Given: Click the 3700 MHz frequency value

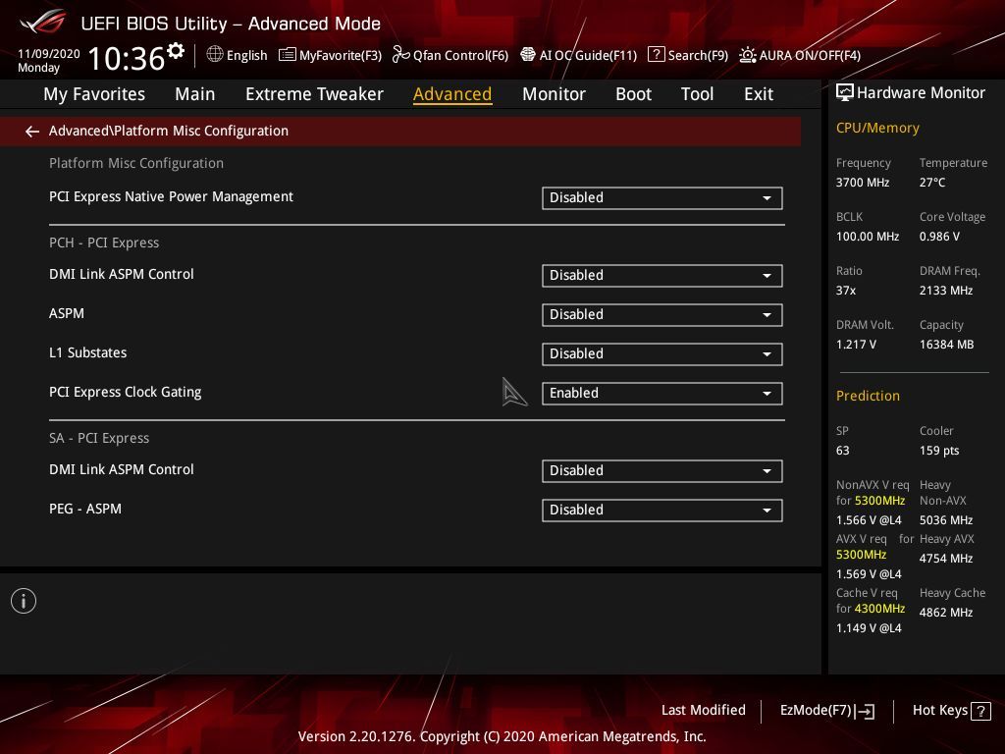Looking at the screenshot, I should coord(863,183).
